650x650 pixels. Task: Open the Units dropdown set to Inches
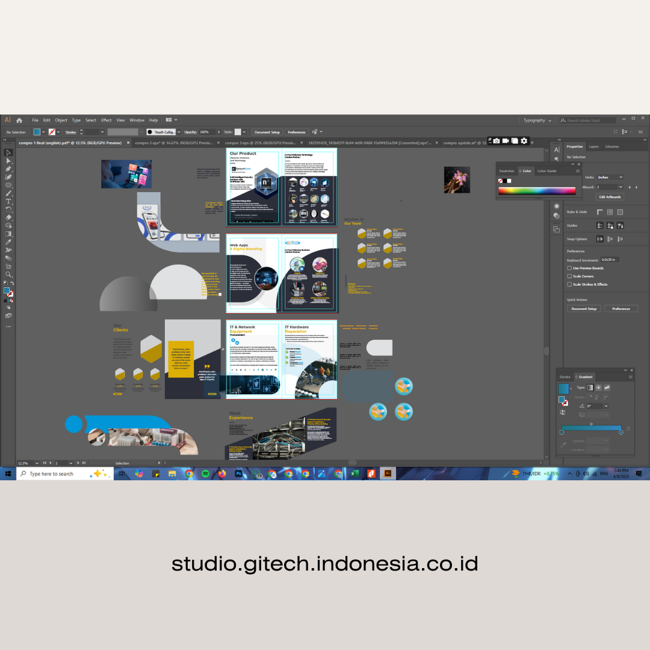point(610,178)
